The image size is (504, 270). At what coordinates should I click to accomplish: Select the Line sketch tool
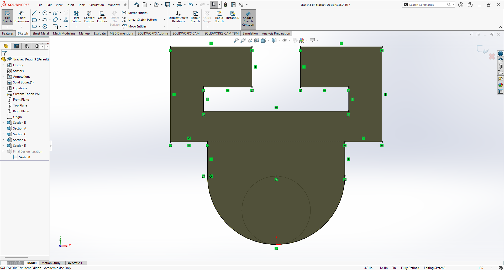click(x=34, y=13)
